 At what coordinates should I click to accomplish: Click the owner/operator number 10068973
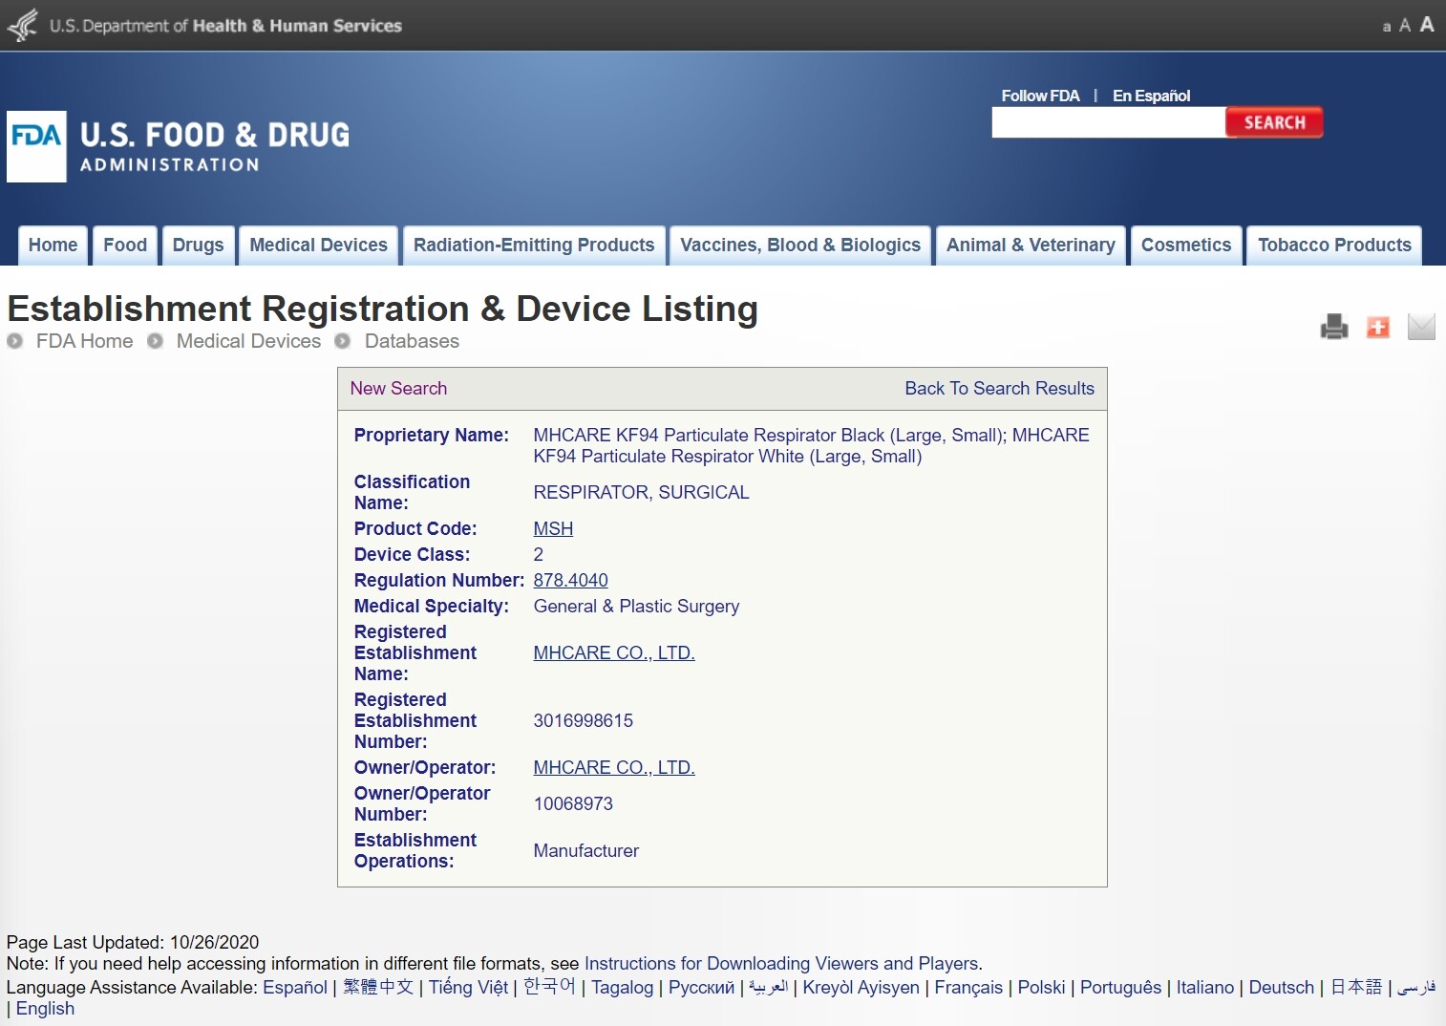coord(573,804)
